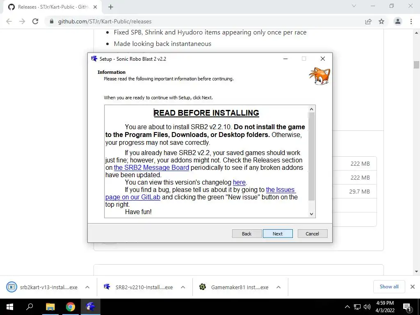The width and height of the screenshot is (420, 315).
Task: Cancel the Sonic Robo Blast 2 setup
Action: [x=312, y=233]
